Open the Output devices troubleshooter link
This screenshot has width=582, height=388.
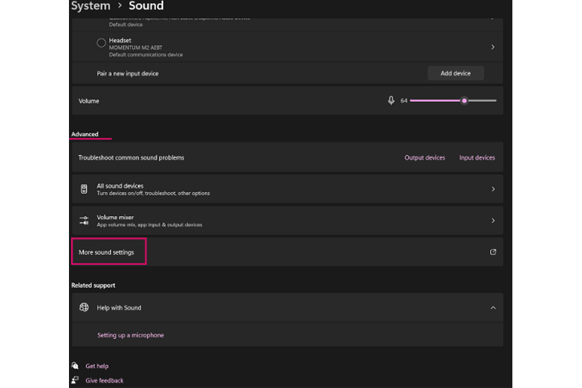click(x=425, y=157)
